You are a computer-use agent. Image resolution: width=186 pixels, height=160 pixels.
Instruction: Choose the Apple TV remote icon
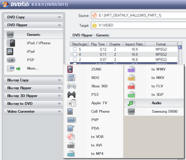point(72,103)
